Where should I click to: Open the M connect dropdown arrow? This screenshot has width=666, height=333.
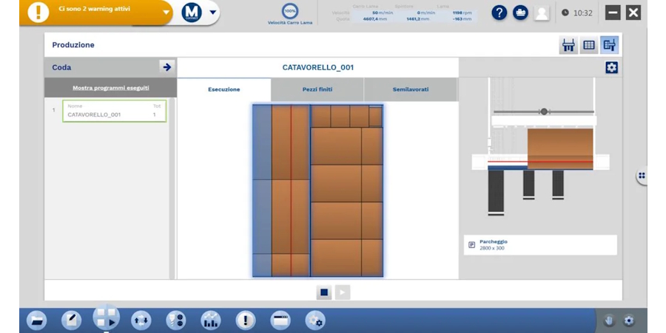(x=214, y=13)
